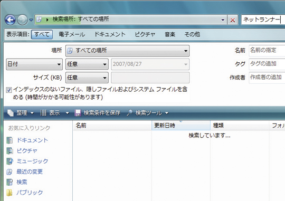
Task: Open recent pages arrow beside Forward button
Action: tap(31, 20)
